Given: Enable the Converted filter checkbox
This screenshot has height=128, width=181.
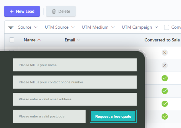Looking at the screenshot, I should [x=167, y=27].
